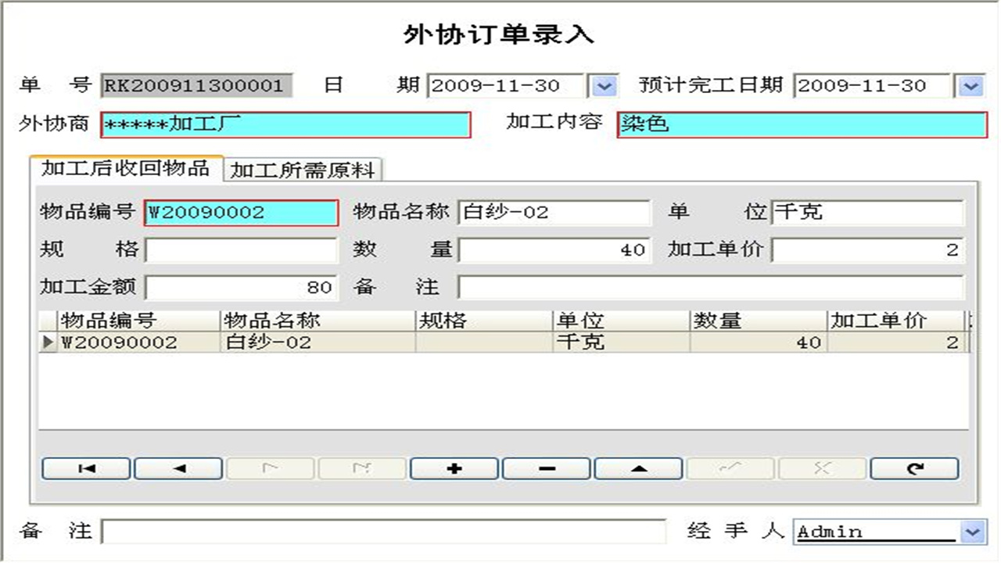Switch to 加工所需原料 tab

pyautogui.click(x=303, y=170)
